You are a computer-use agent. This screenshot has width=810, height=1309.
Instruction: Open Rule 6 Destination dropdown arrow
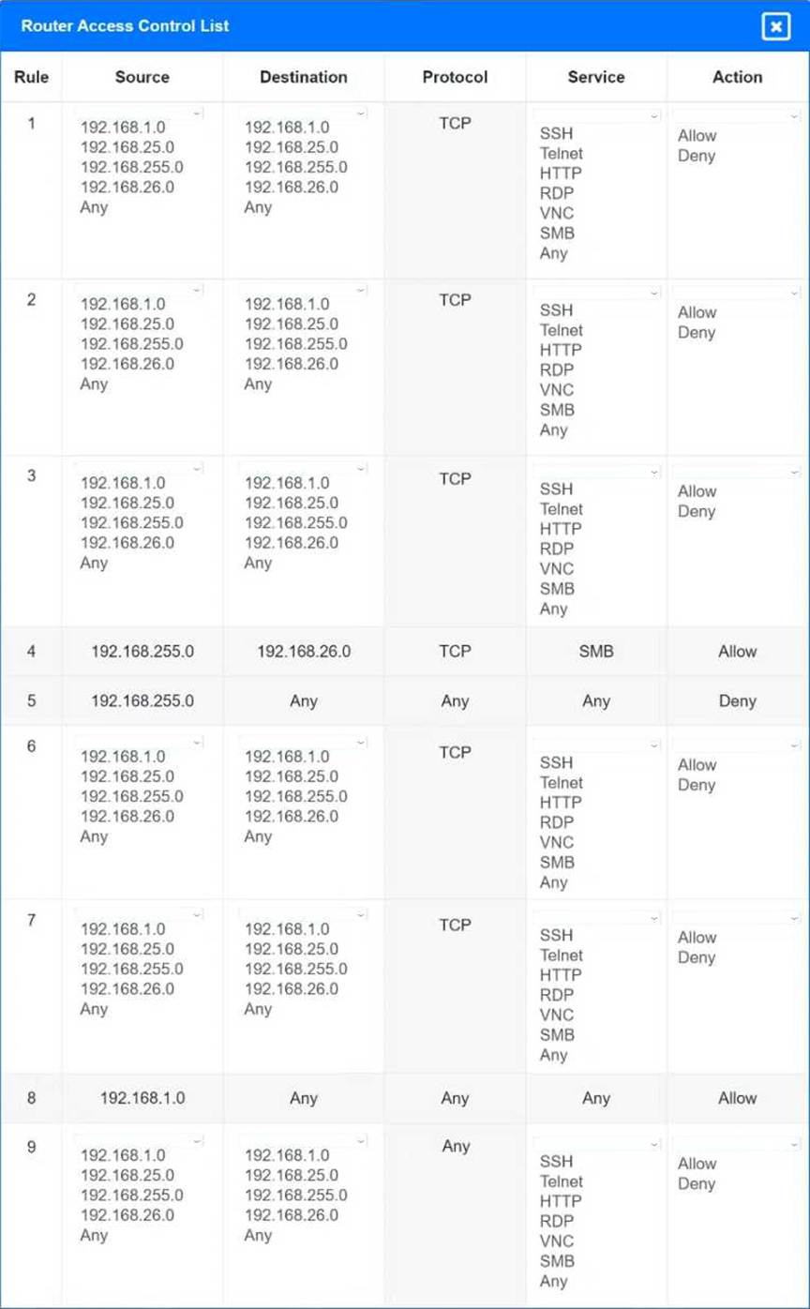tap(361, 742)
